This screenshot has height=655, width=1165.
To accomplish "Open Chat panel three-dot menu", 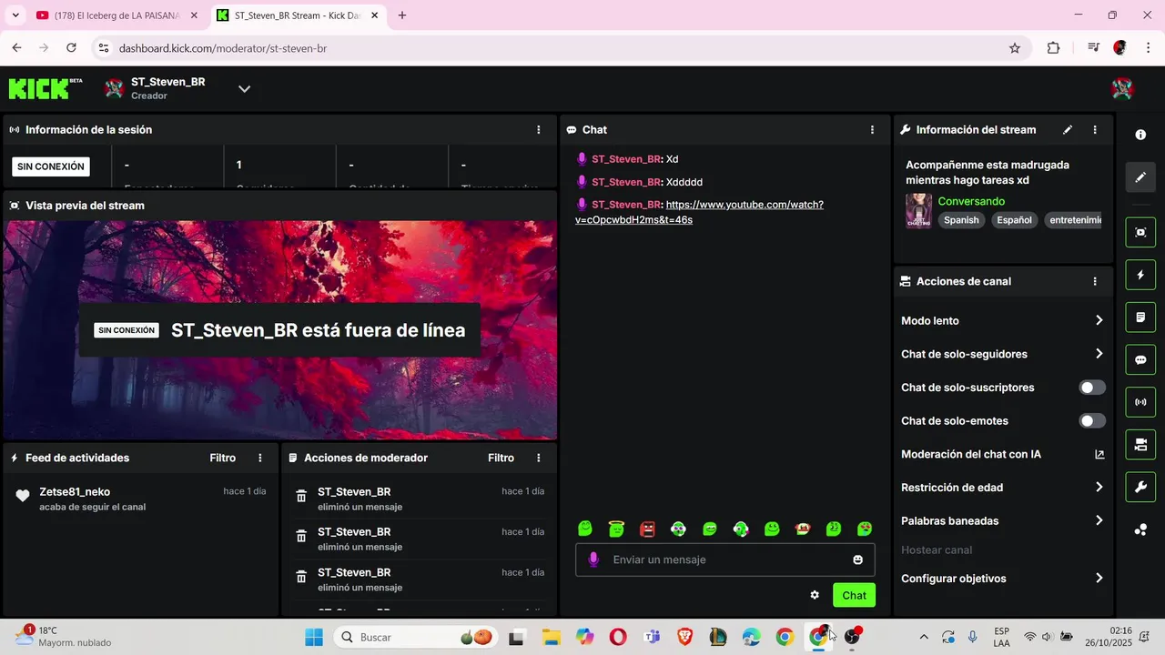I will click(872, 130).
